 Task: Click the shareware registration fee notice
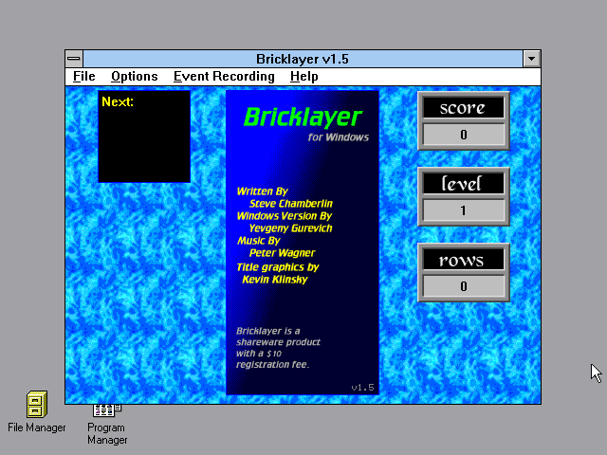coord(278,348)
